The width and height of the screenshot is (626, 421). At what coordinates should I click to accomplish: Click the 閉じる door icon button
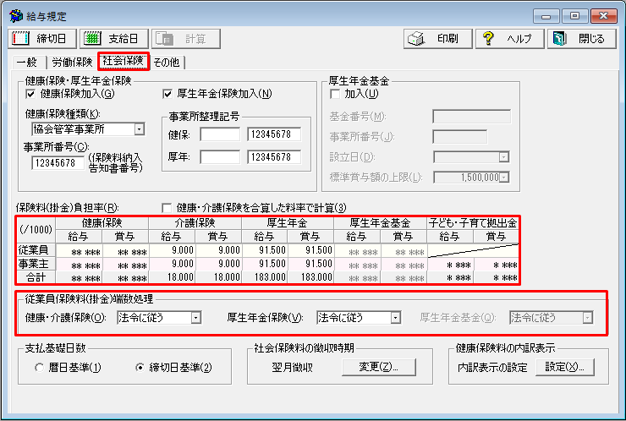[579, 38]
